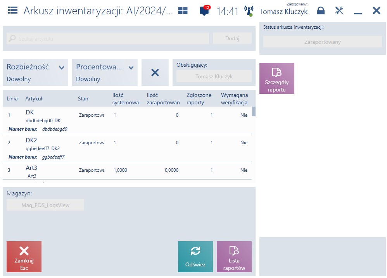Viewport: 387px width, 278px height.
Task: Open Lista raportów
Action: click(x=234, y=257)
